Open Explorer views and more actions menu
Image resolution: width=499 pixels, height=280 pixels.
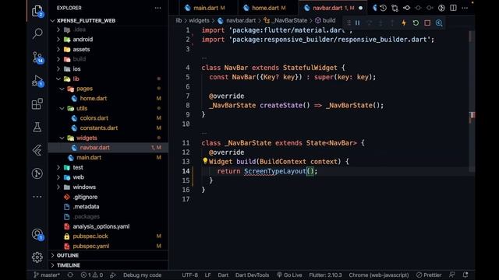pos(157,8)
